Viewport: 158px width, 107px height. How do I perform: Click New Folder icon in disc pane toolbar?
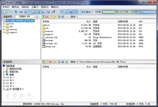coord(51,17)
